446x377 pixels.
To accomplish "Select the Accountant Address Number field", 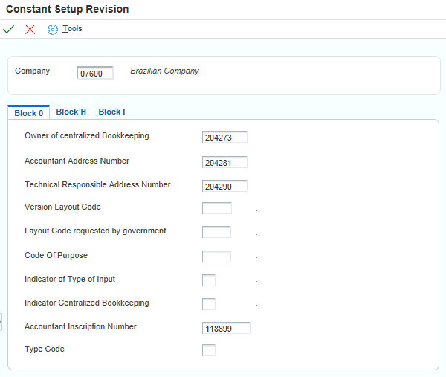I will click(224, 162).
